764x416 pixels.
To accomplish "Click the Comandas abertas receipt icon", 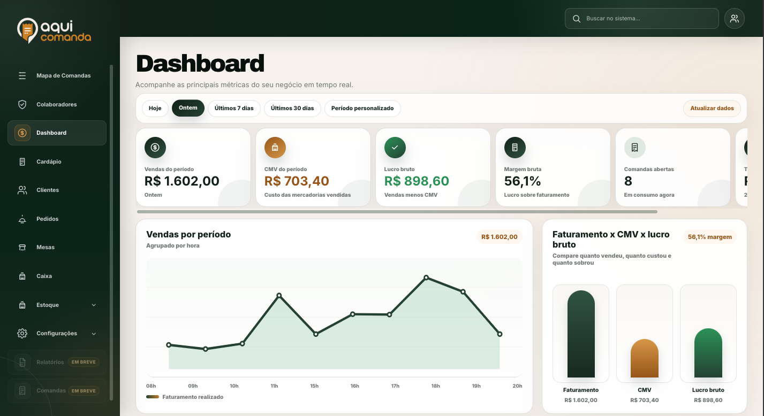I will 635,148.
